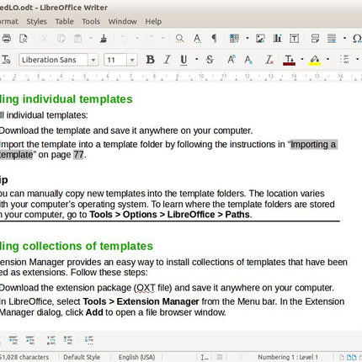Click Move Down with Subpoints in bottom toolbar
The image size is (362, 362).
[x=13, y=340]
